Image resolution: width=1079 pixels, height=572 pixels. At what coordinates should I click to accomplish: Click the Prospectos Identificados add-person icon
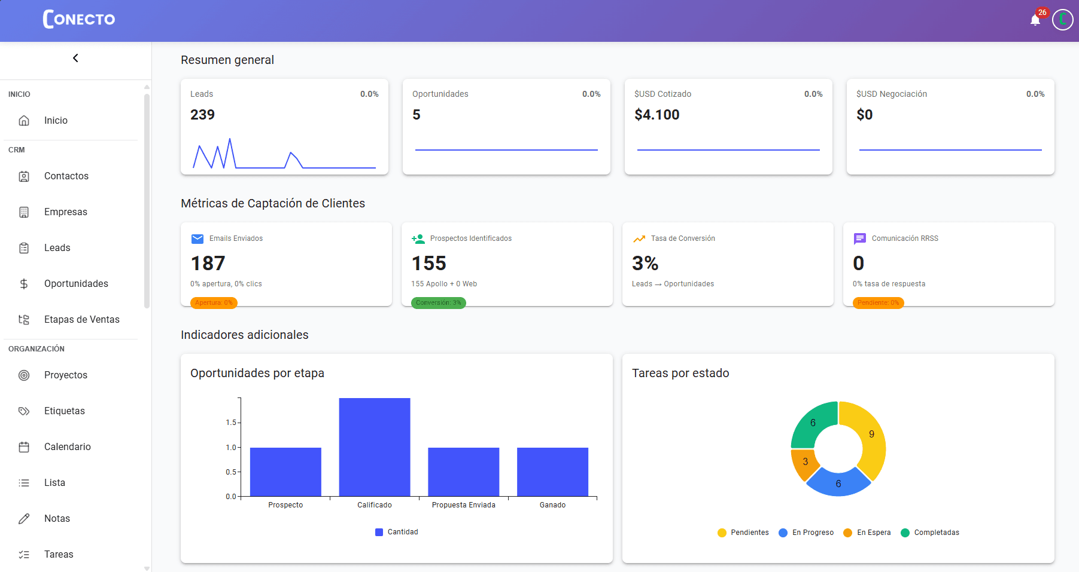click(417, 238)
